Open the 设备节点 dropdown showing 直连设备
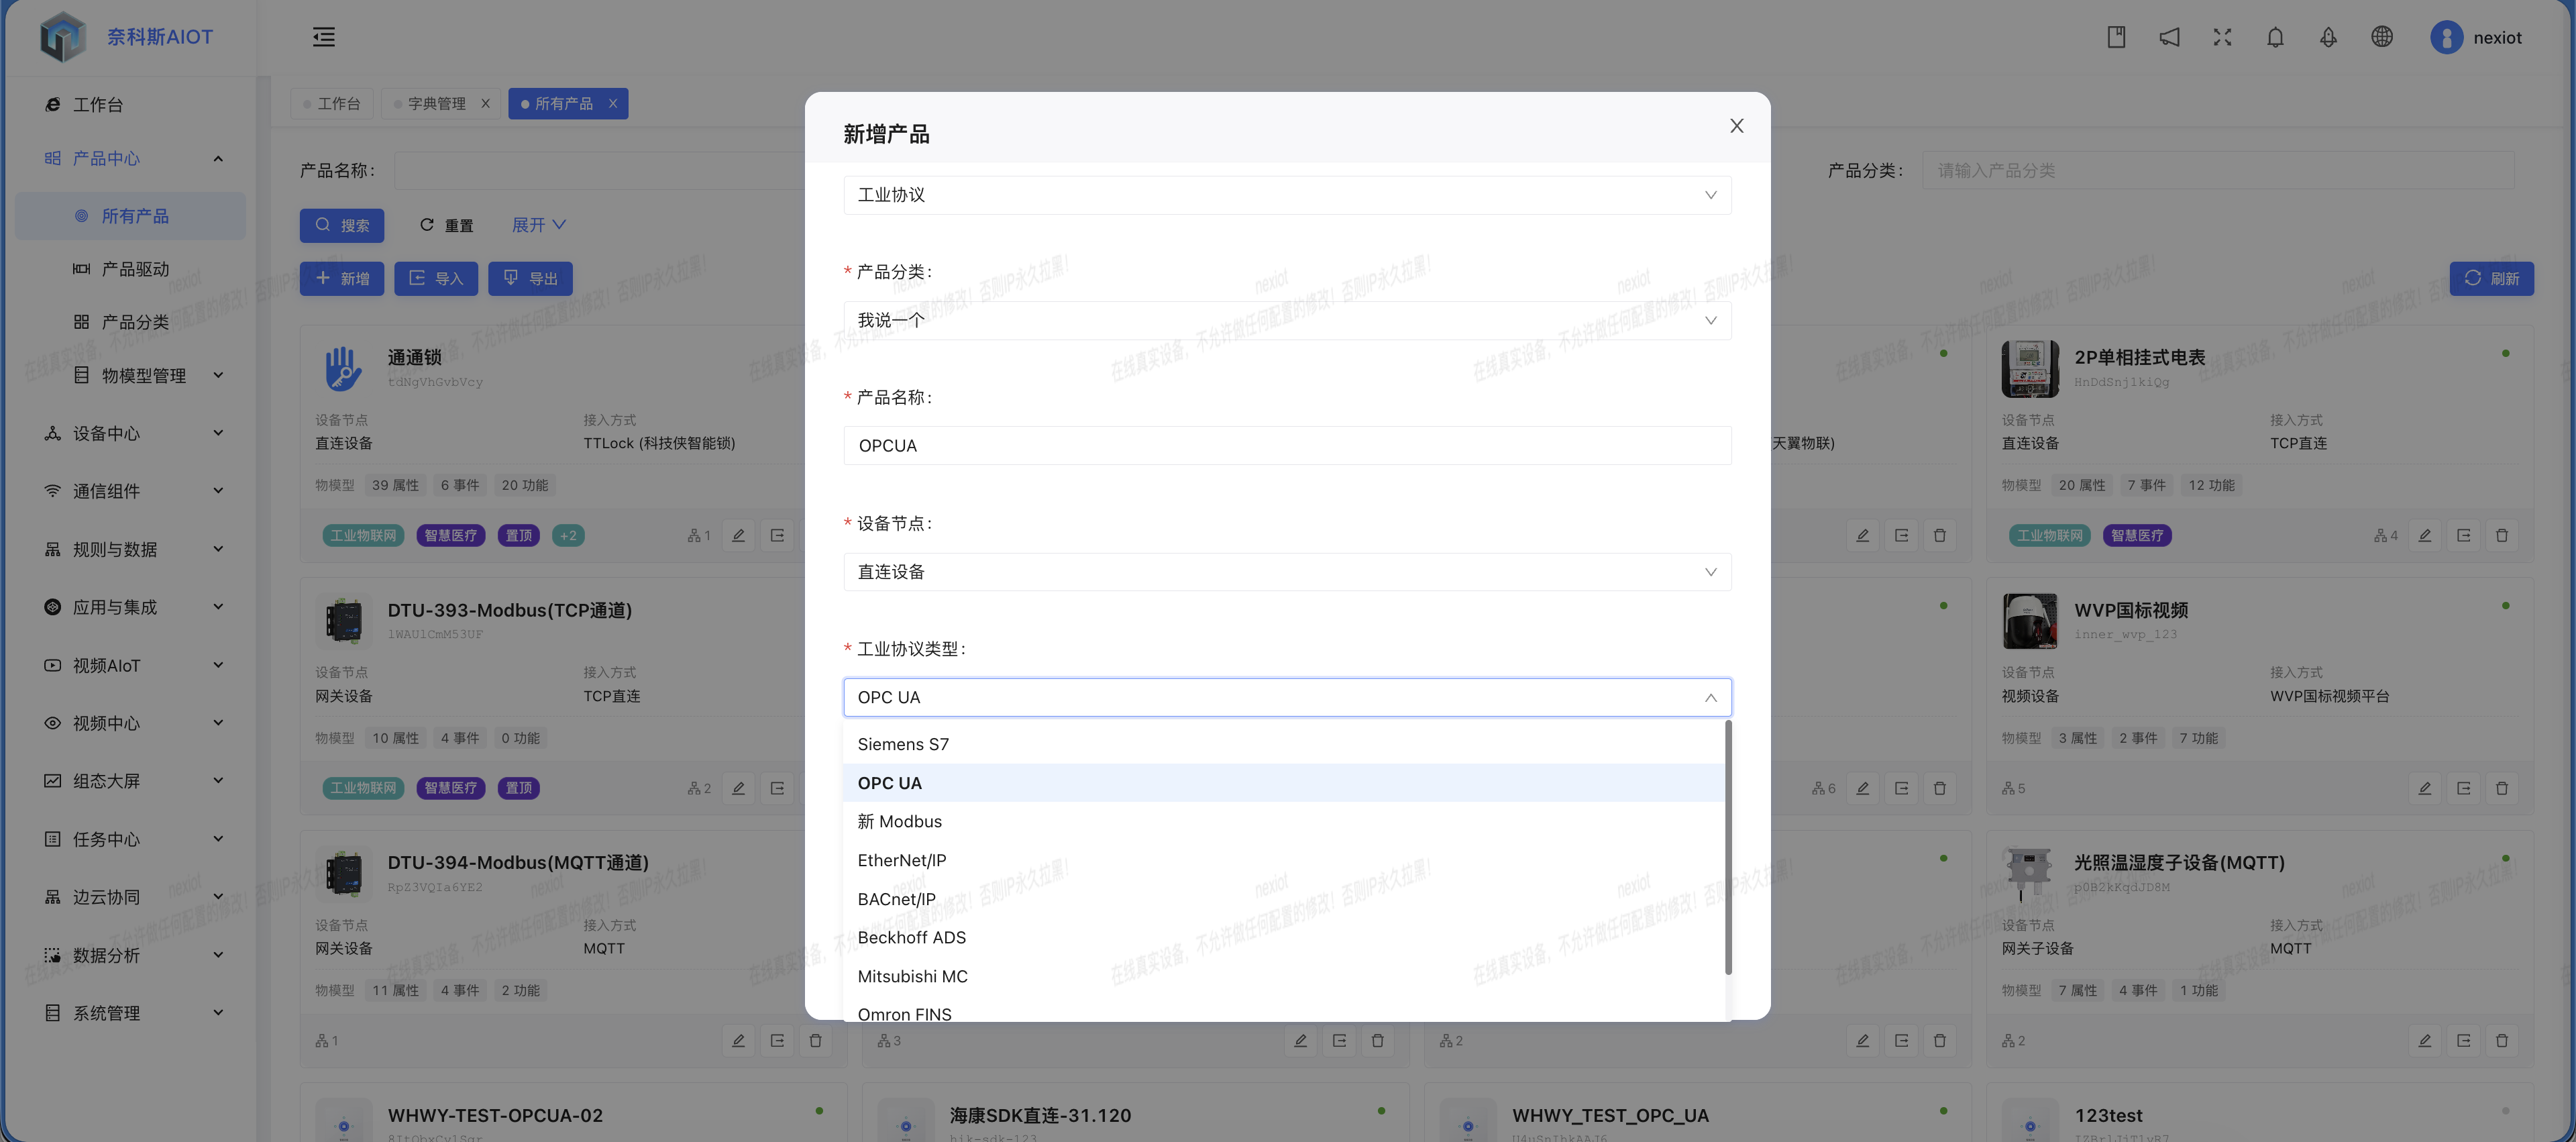 pyautogui.click(x=1287, y=572)
